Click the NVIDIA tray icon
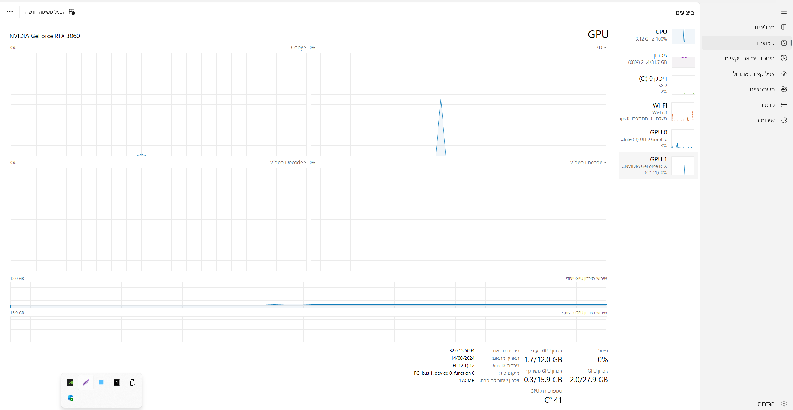The image size is (793, 410). pyautogui.click(x=70, y=382)
